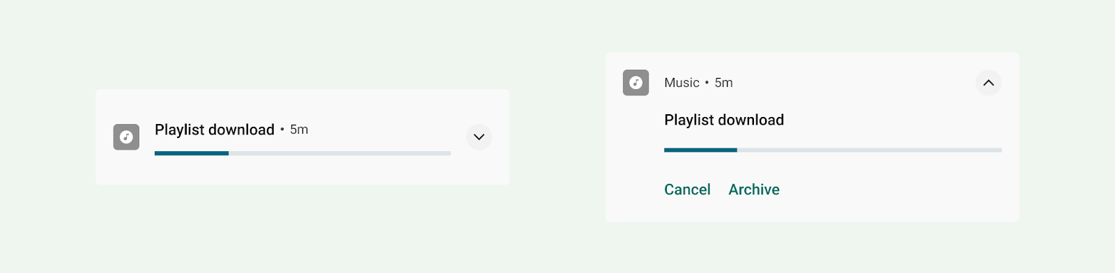Viewport: 1115px width, 273px height.
Task: Click the music icon in the collapsed notification
Action: [126, 137]
